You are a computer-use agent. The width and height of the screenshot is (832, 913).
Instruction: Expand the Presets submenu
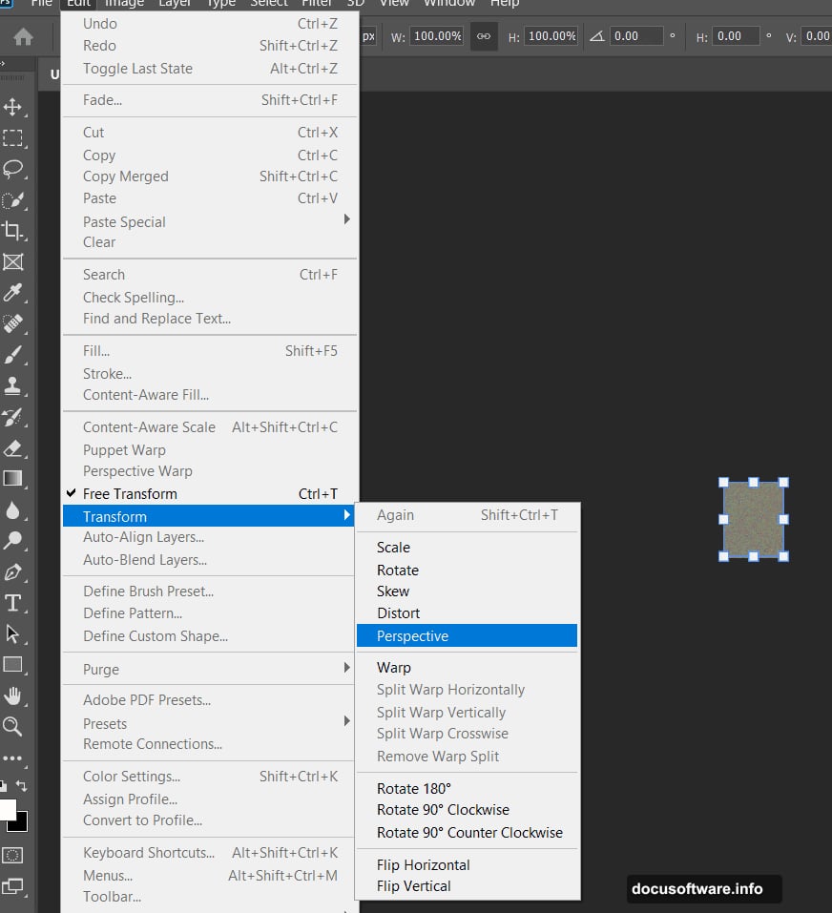click(105, 723)
